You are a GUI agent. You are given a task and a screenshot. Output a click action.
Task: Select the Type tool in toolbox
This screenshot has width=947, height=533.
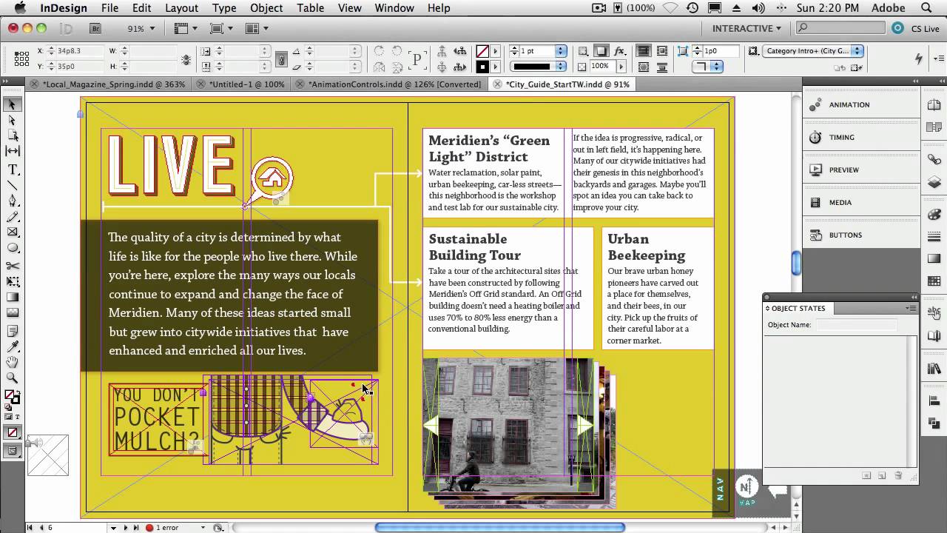[x=13, y=168]
